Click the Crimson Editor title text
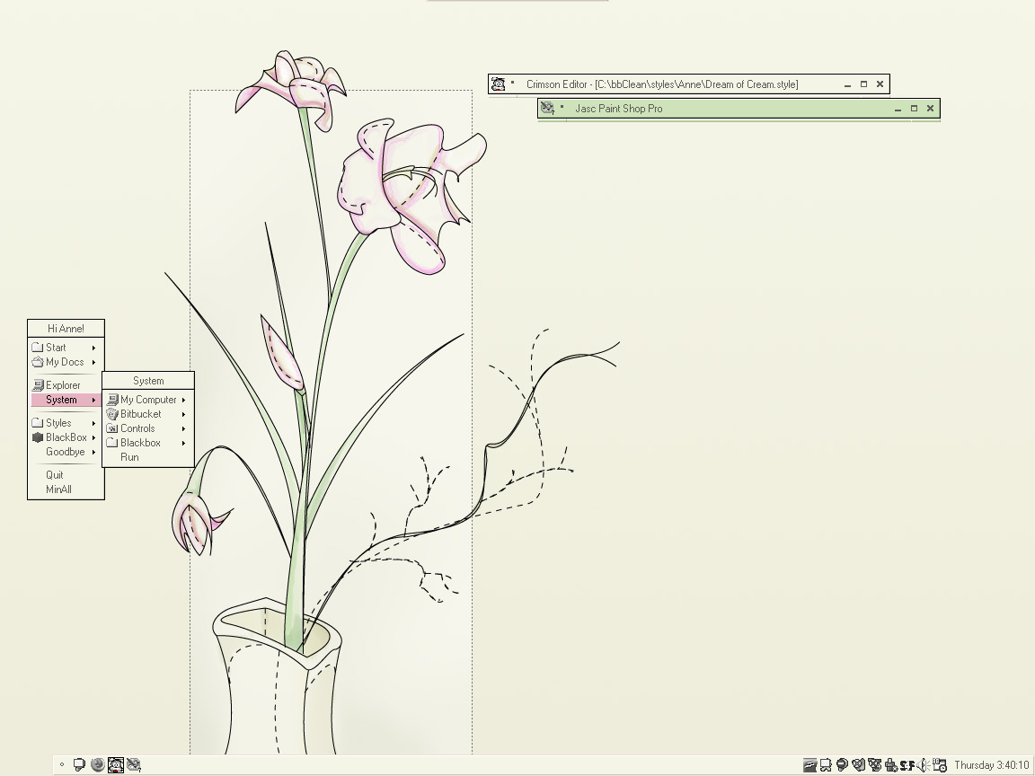 click(662, 84)
